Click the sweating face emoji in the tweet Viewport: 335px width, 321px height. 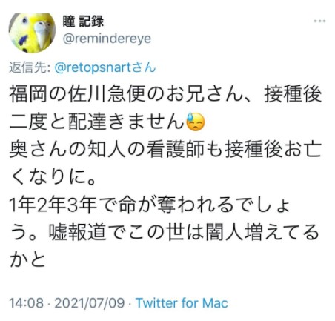(196, 122)
